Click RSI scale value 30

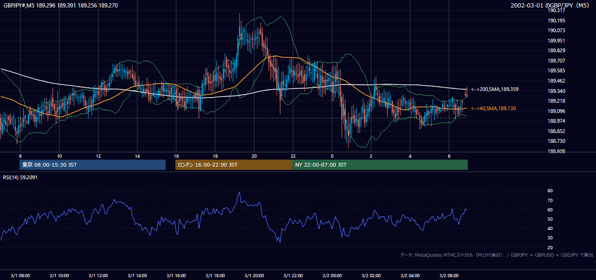point(550,238)
